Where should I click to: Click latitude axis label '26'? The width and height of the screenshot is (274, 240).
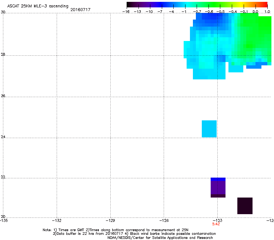[x=3, y=96]
